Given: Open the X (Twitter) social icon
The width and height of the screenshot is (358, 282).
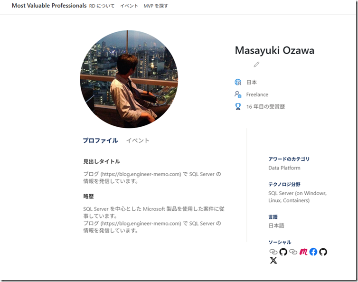Looking at the screenshot, I should pyautogui.click(x=273, y=260).
